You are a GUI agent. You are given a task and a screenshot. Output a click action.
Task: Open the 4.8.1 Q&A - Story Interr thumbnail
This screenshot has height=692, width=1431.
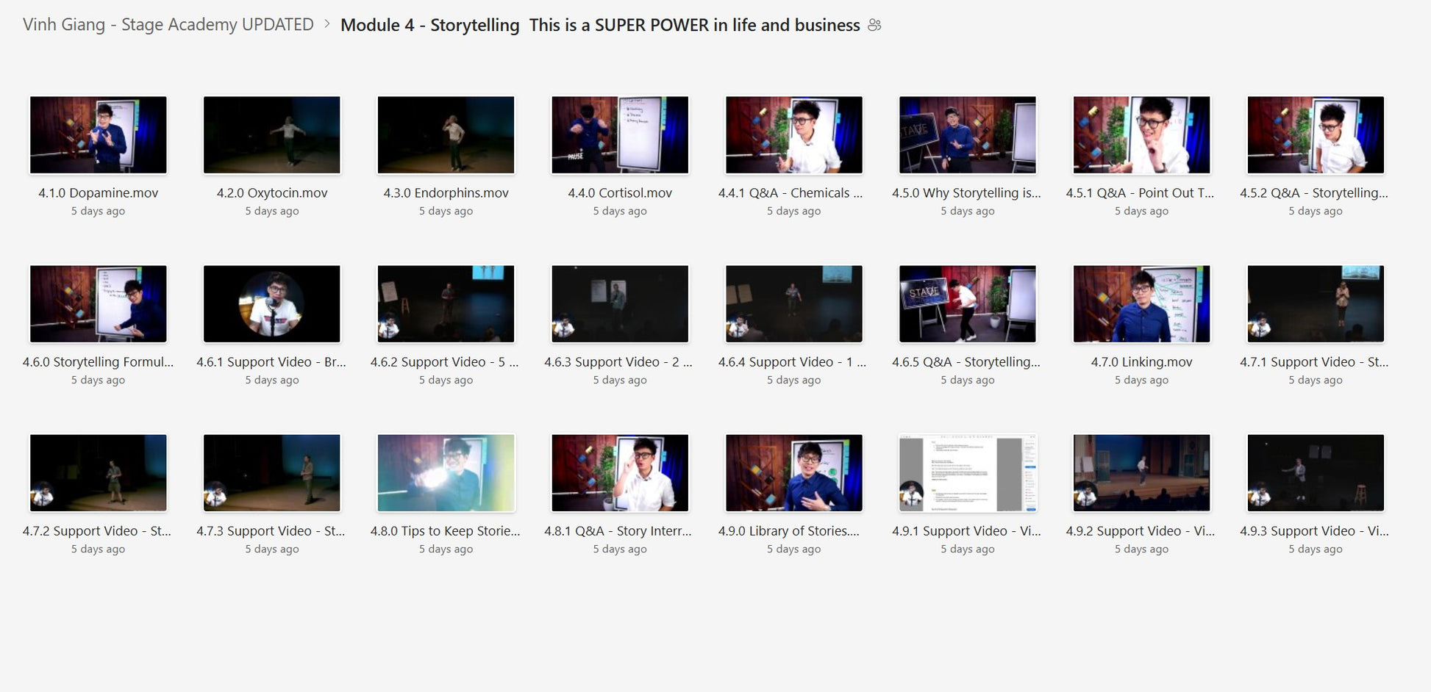[x=620, y=473]
